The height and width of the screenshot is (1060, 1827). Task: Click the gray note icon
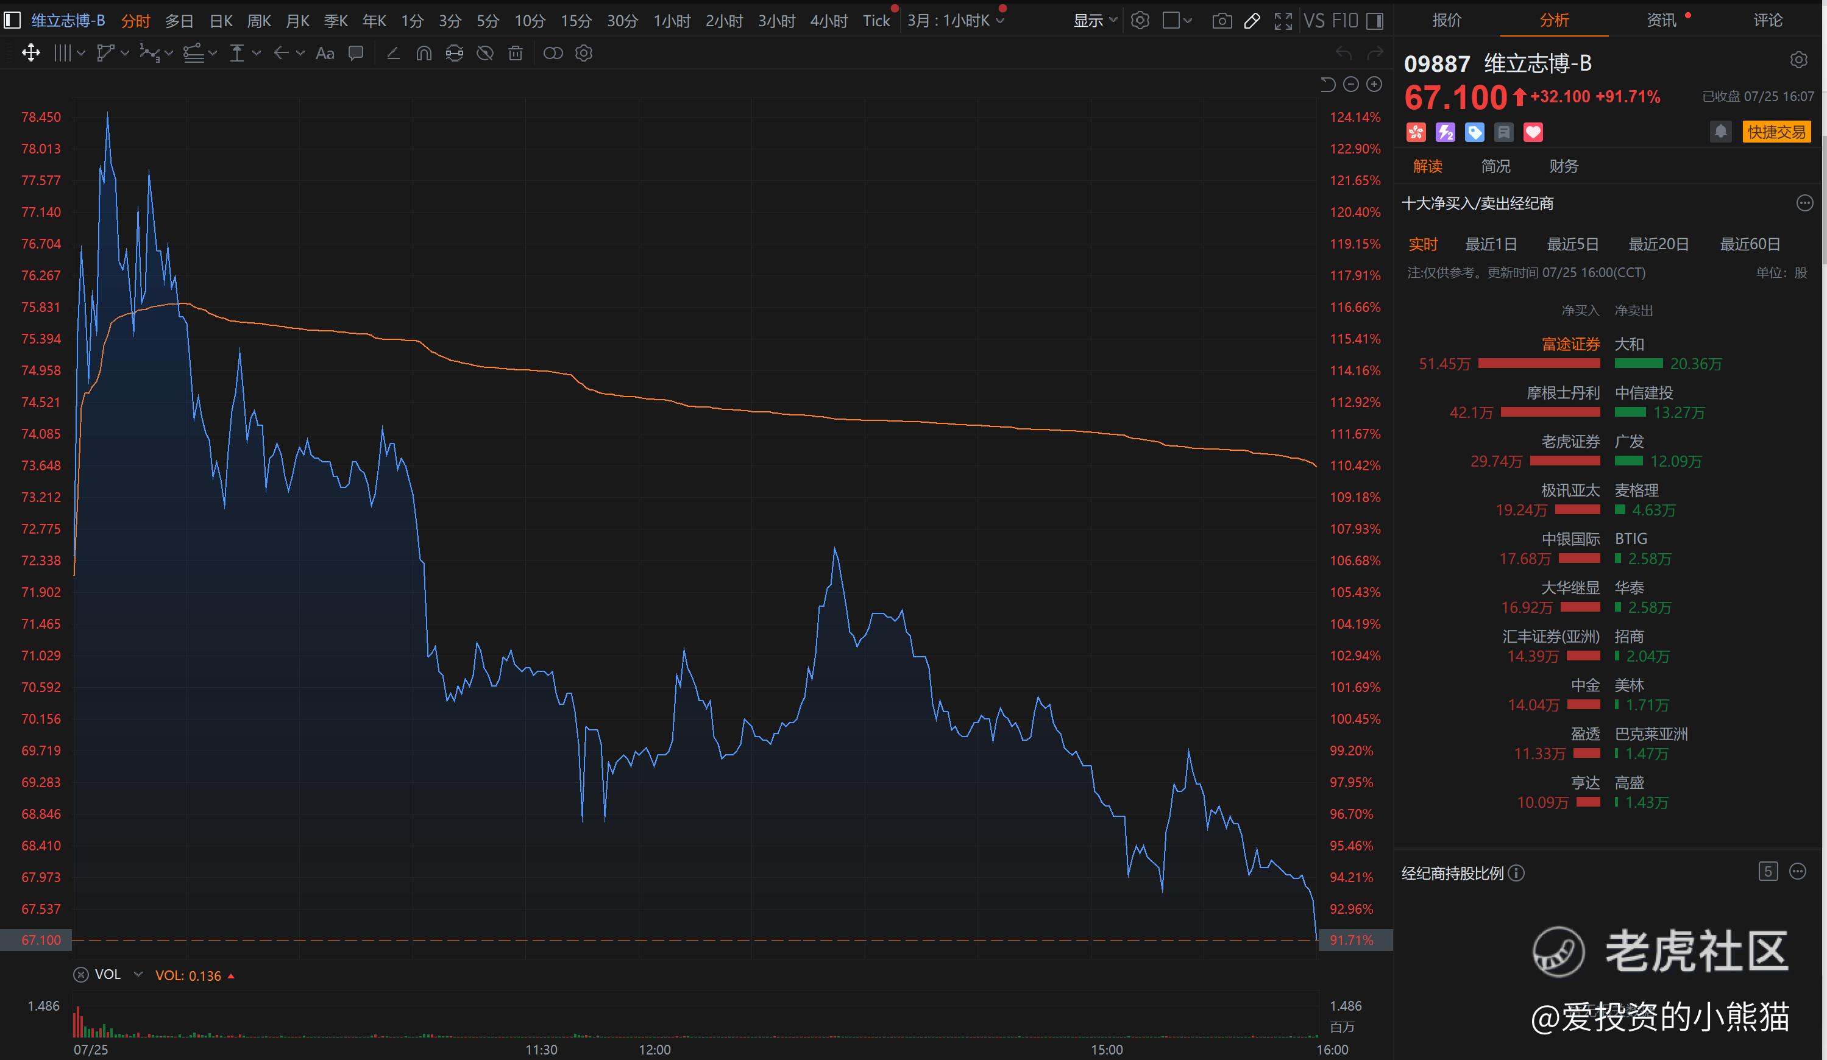(1503, 132)
